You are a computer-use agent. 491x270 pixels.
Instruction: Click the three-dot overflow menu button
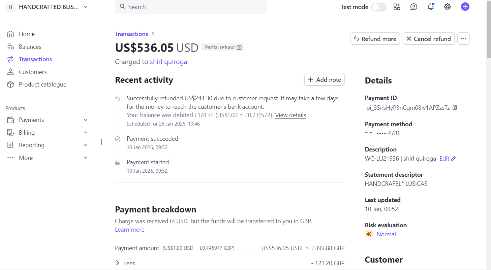pos(463,39)
